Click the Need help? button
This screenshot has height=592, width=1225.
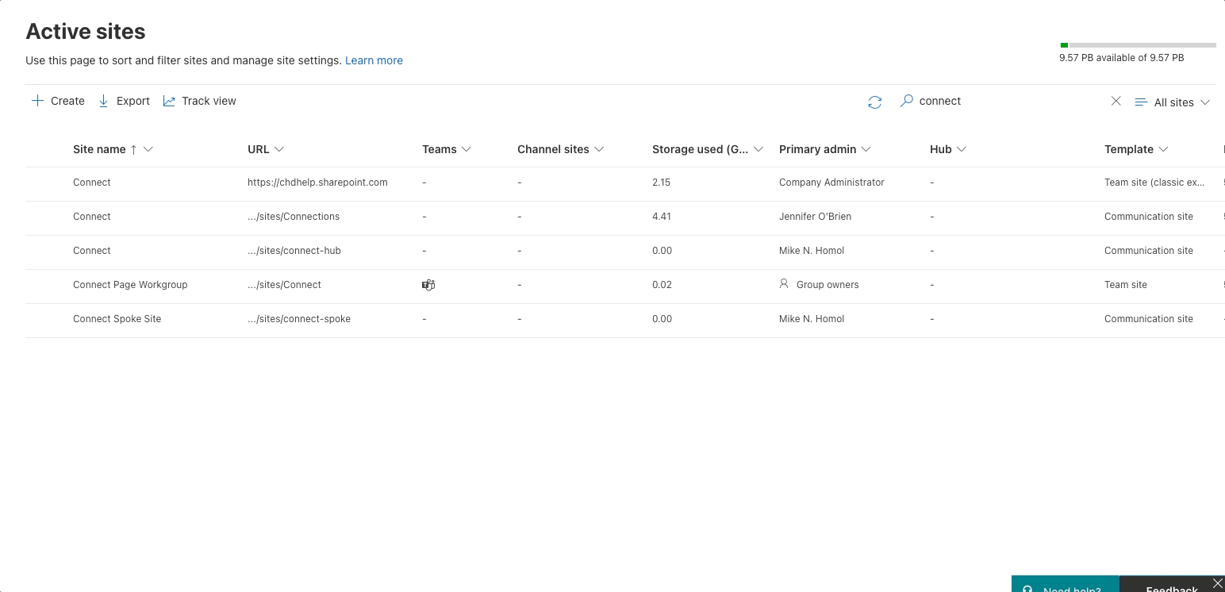click(x=1065, y=587)
